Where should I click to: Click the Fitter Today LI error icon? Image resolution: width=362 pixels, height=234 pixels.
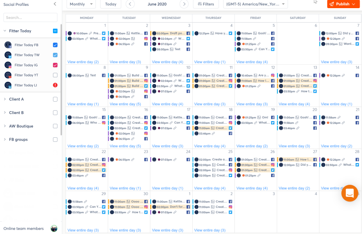(x=55, y=85)
